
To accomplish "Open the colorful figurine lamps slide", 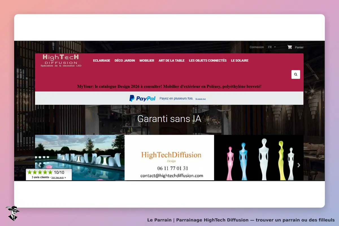I will [259, 157].
